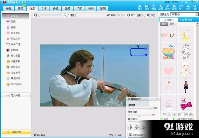Image resolution: width=199 pixels, height=138 pixels.
Task: Switch sticker sorting to 最新
Action: point(164,24)
